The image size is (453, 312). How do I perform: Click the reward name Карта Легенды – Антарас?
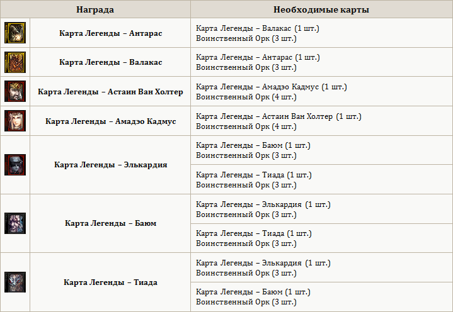pos(111,33)
